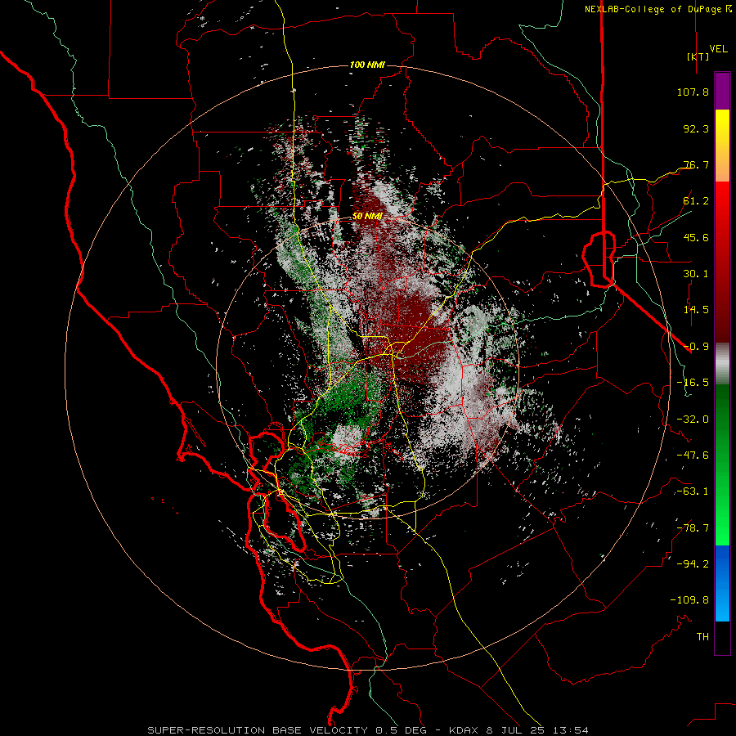Click the 76.7 velocity scale value
Viewport: 736px width, 736px height.
click(696, 164)
